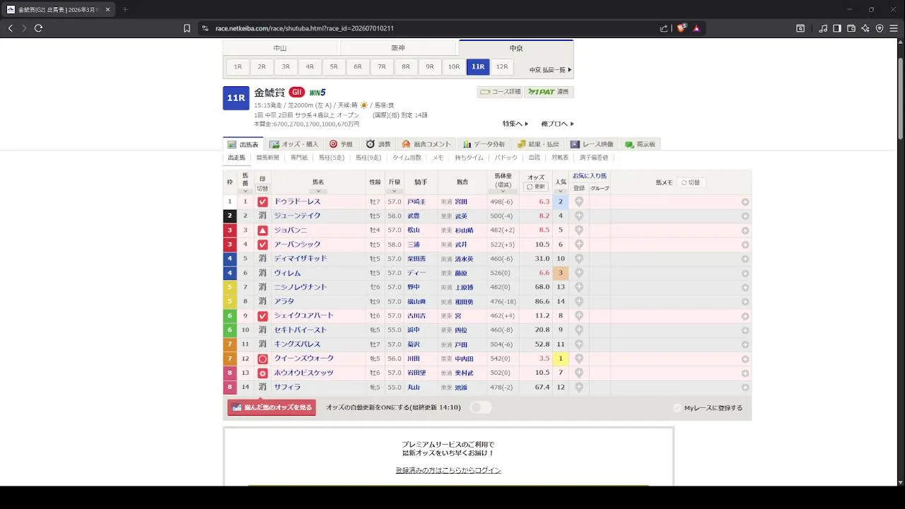Add memo for ジューンテイク row with right plus

click(x=745, y=216)
